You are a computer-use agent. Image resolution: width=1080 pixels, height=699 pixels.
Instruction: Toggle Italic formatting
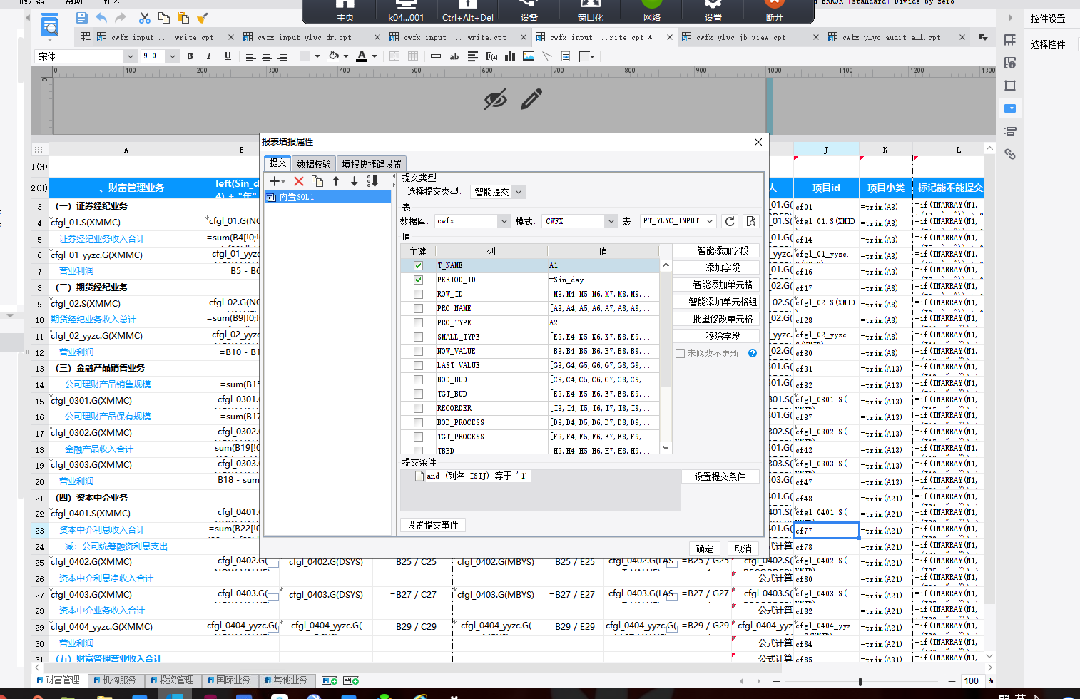coord(208,56)
